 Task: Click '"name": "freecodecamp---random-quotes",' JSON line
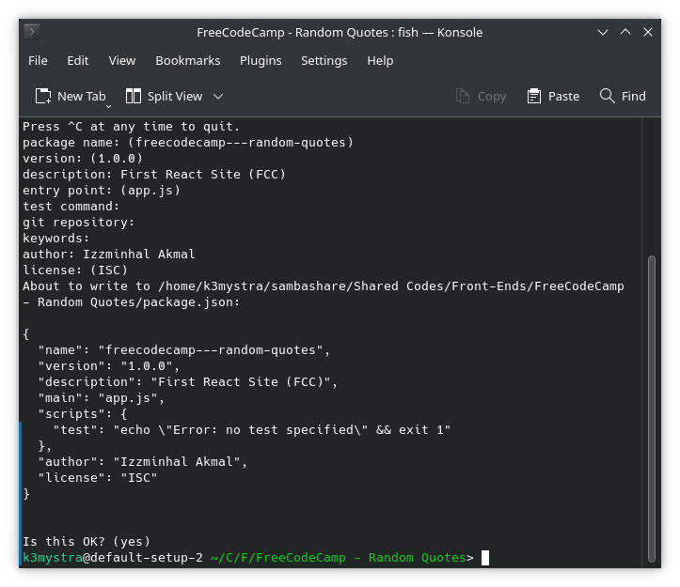click(x=184, y=350)
